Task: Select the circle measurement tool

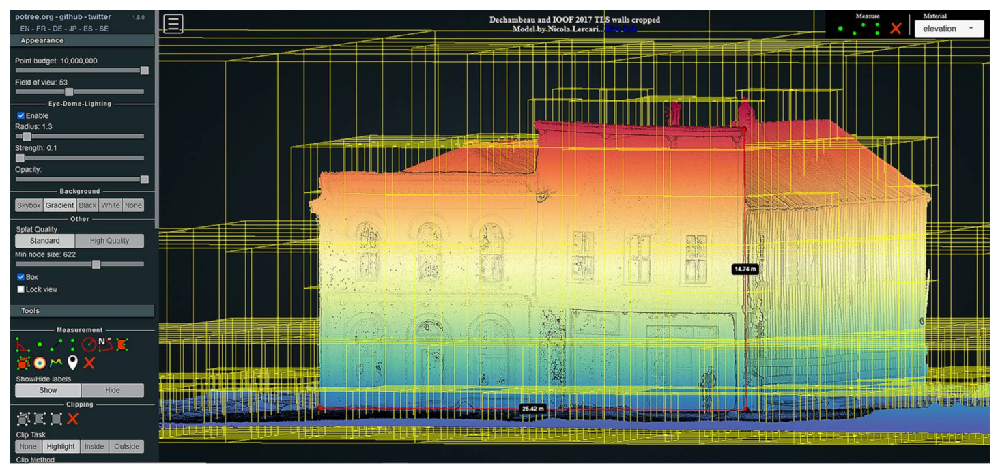Action: 89,344
